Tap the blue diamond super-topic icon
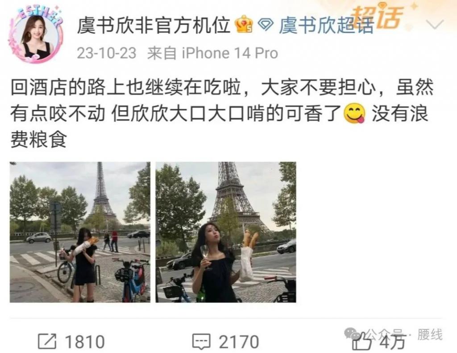457x353 pixels. (265, 25)
